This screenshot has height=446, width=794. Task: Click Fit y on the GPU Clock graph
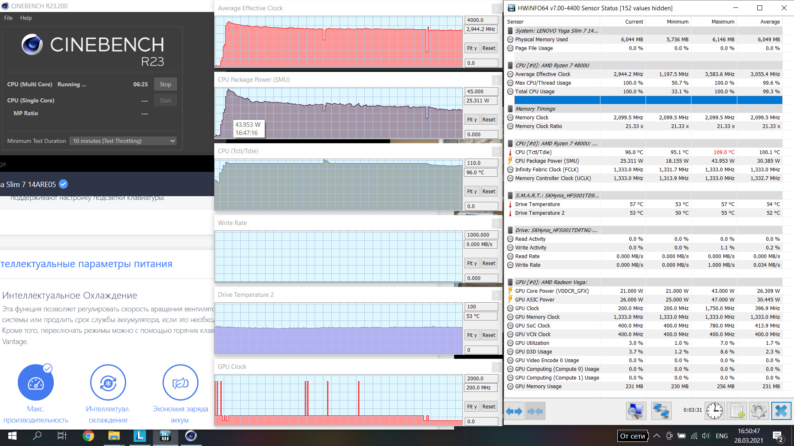coord(472,407)
